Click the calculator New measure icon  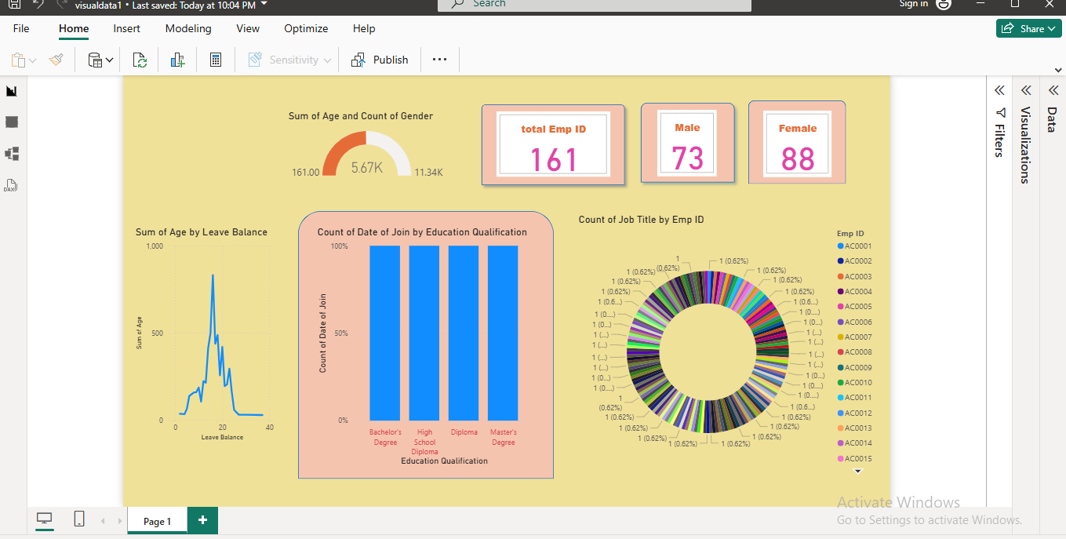click(216, 60)
